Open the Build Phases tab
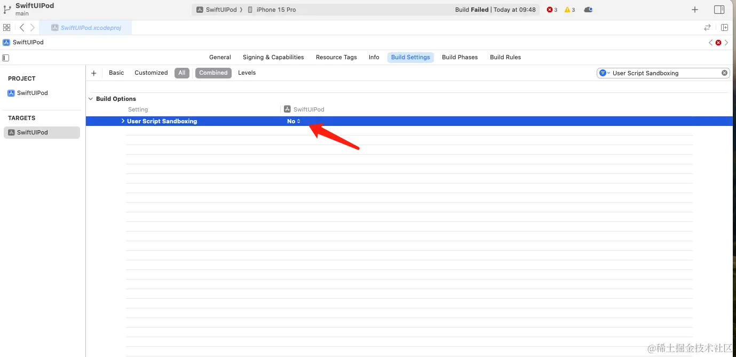The width and height of the screenshot is (736, 357). click(460, 57)
